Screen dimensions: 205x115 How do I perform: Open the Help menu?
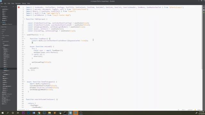tap(29, 4)
